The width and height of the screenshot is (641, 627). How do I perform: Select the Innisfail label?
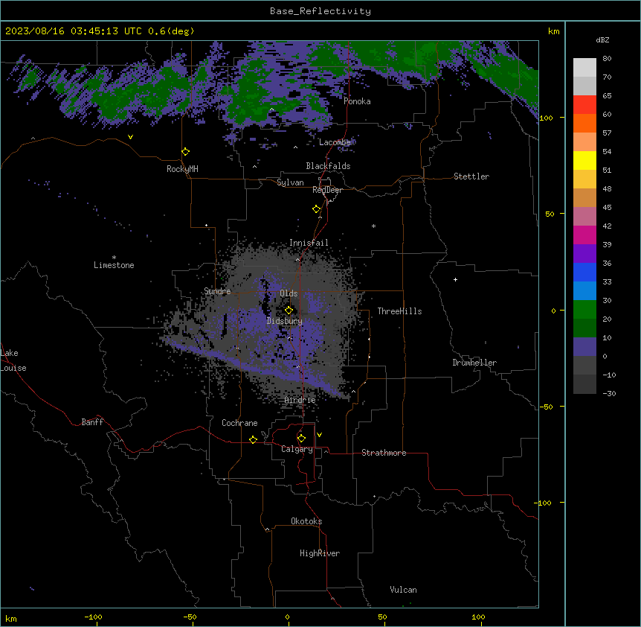click(x=309, y=243)
